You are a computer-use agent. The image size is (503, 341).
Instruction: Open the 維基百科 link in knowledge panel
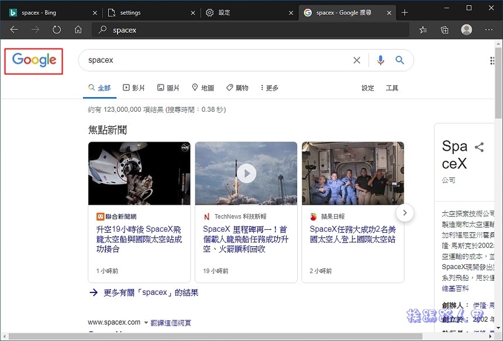(x=455, y=289)
